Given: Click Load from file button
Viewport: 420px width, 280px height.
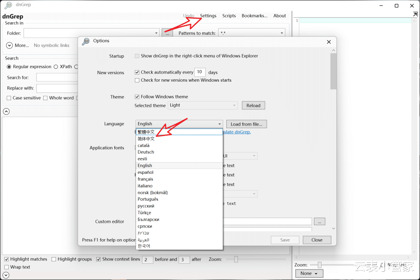Looking at the screenshot, I should pos(247,124).
